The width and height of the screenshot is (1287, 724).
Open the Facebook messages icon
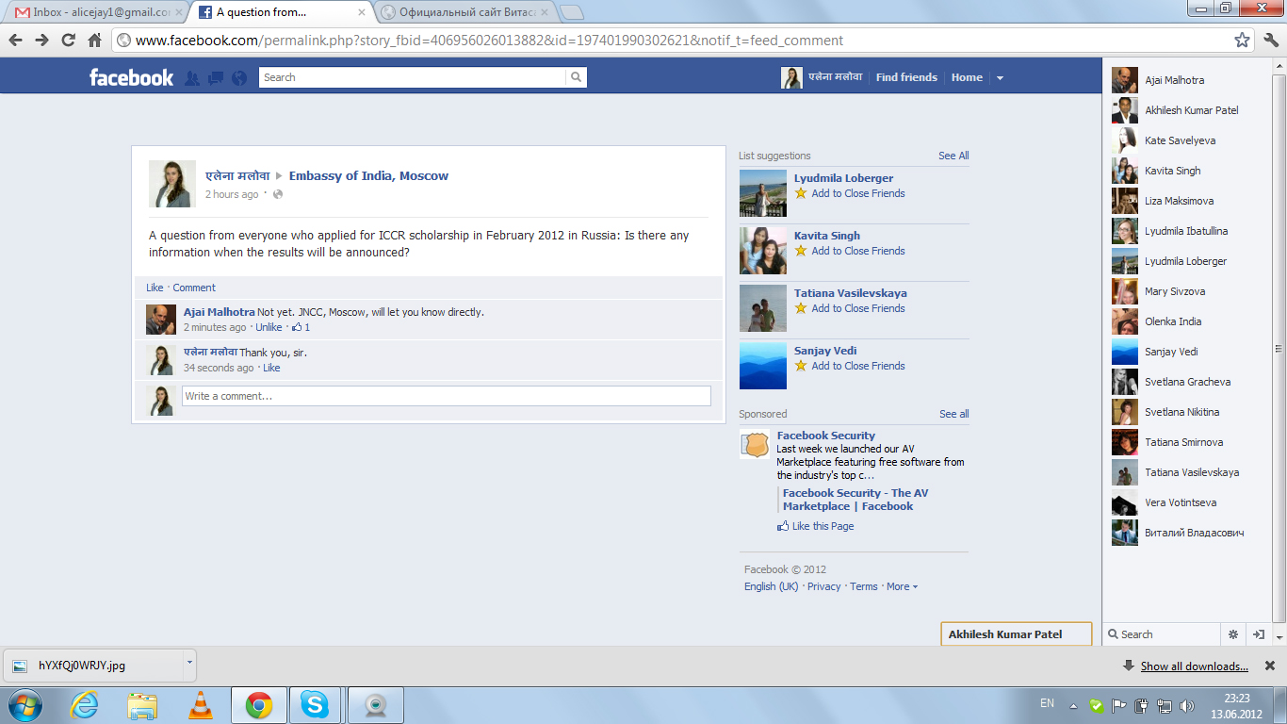(x=216, y=78)
